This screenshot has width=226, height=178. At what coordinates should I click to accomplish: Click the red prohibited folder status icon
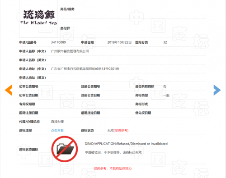65,149
